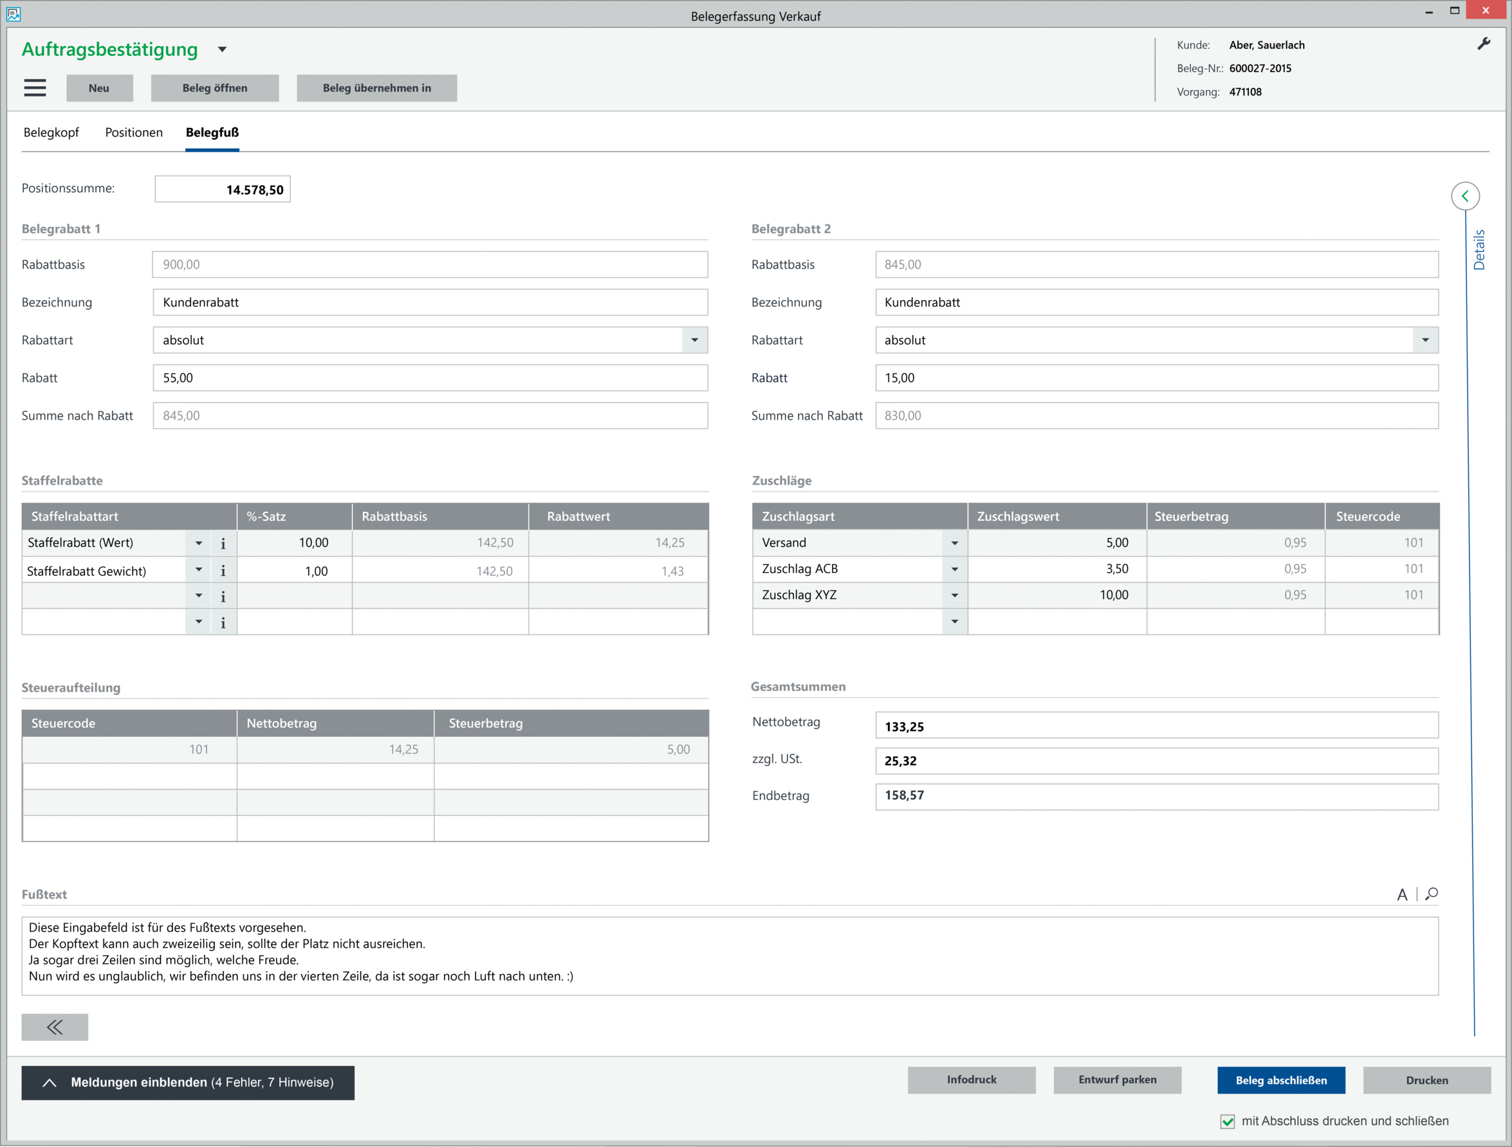Click the double-chevron back button

[x=55, y=1027]
